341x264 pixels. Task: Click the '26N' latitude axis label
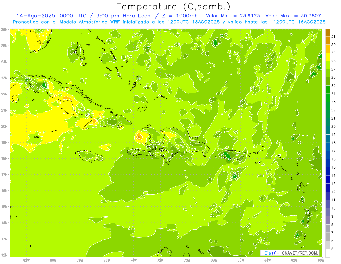(4, 30)
